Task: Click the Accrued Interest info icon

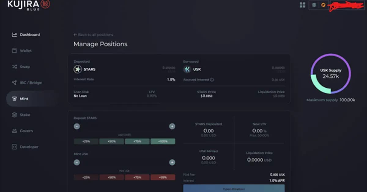Action: click(212, 80)
